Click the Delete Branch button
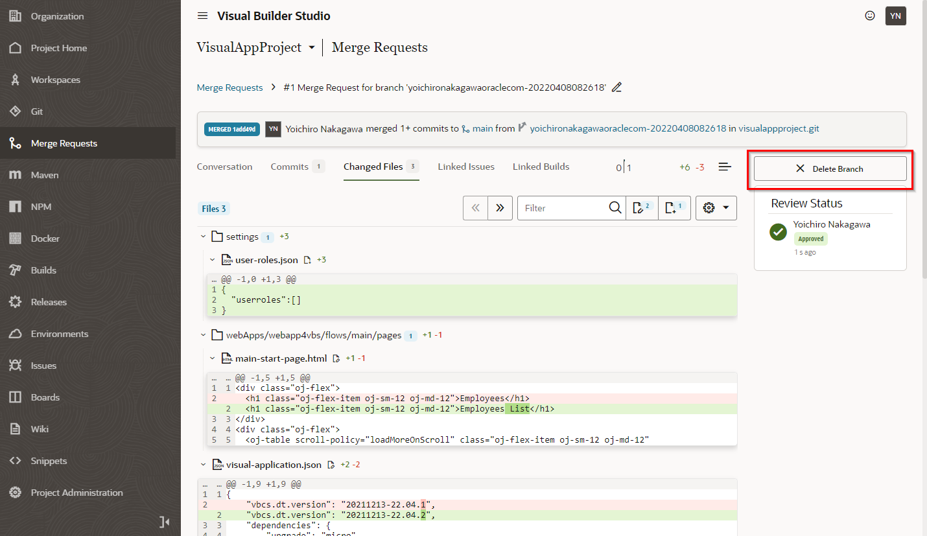Viewport: 927px width, 536px height. tap(830, 169)
